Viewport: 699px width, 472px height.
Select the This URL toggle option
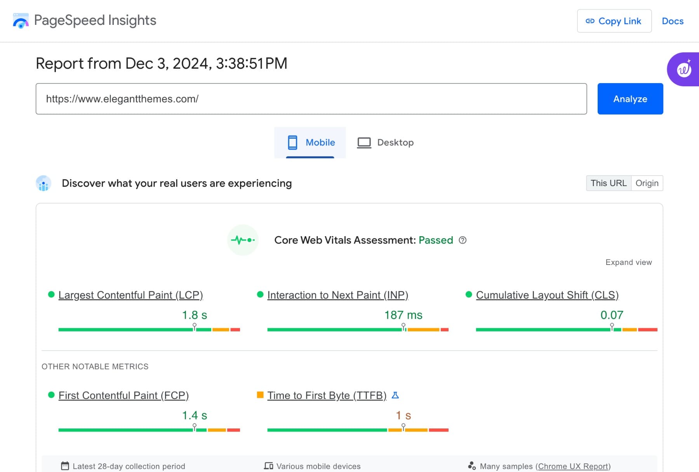(608, 183)
